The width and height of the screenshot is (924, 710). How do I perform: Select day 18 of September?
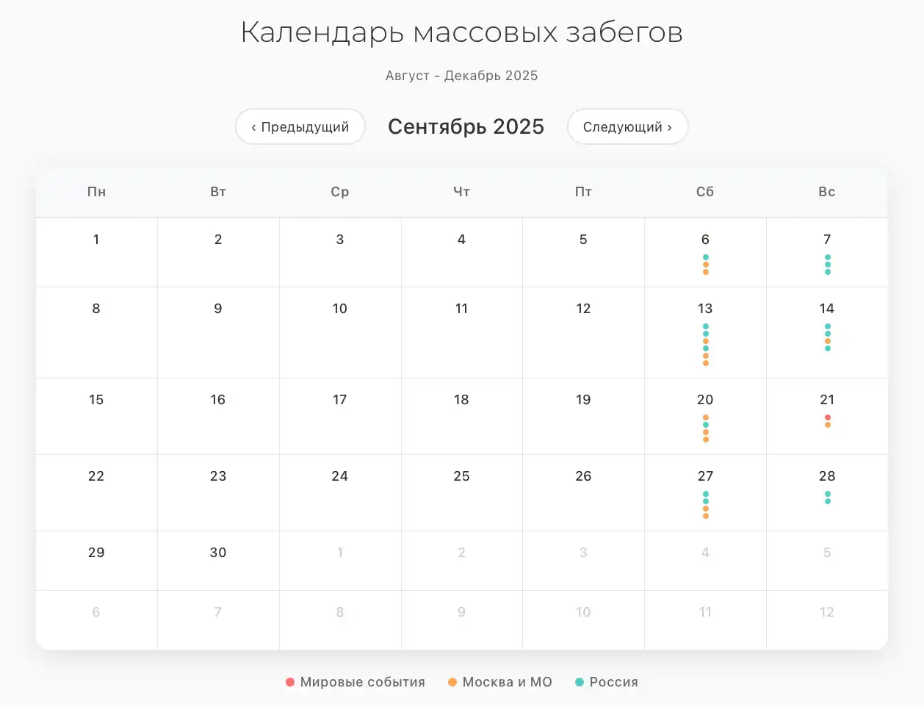(x=461, y=417)
